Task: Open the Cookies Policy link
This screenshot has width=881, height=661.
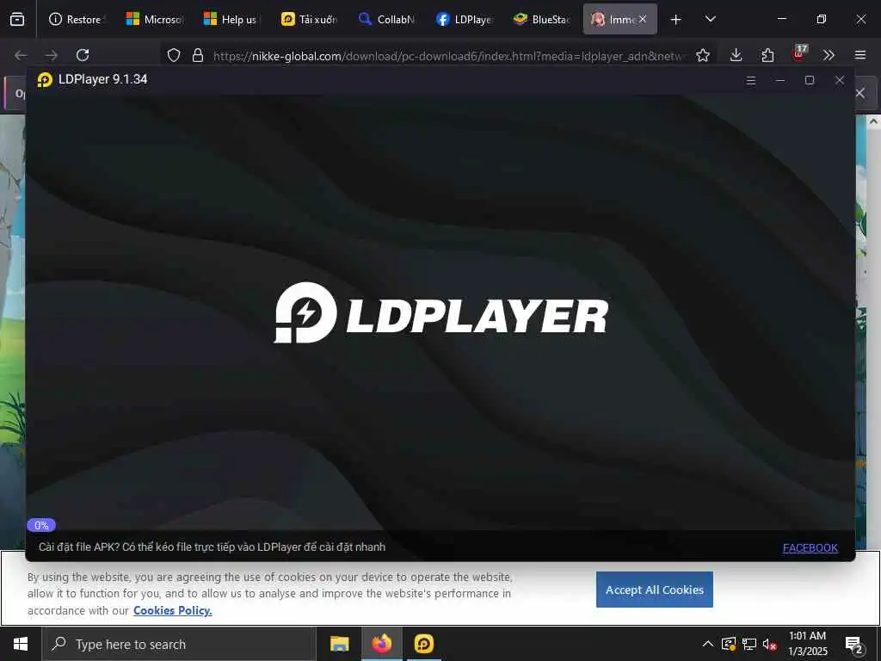Action: coord(172,610)
